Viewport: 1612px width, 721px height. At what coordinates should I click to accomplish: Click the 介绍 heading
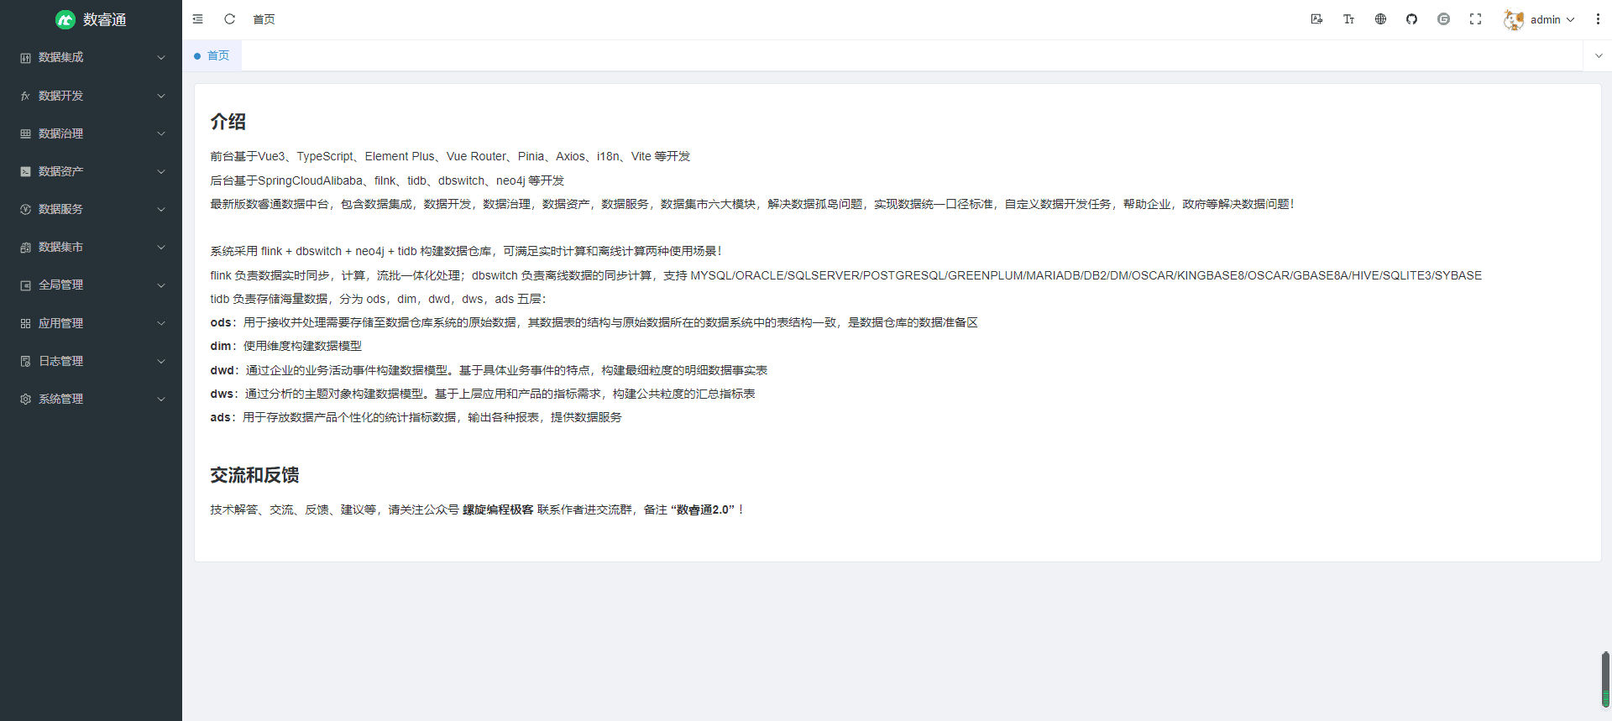[x=228, y=122]
